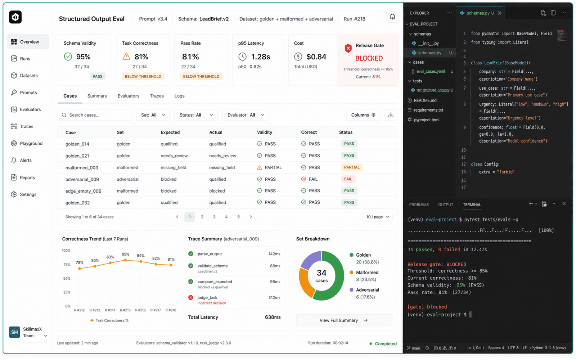Go to page 5 of cases
576x360 pixels.
point(238,217)
